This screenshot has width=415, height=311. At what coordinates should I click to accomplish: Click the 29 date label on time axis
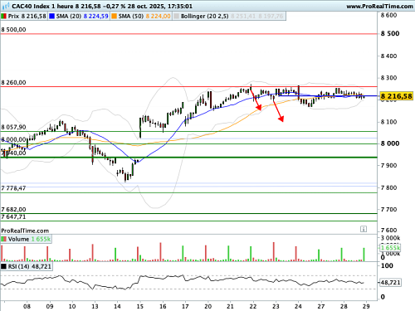tap(366, 306)
